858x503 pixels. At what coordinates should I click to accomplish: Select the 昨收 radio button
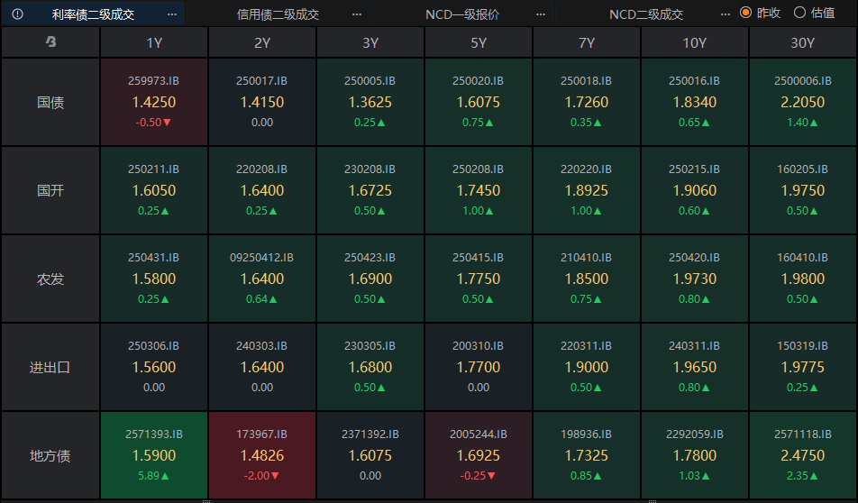click(x=745, y=13)
